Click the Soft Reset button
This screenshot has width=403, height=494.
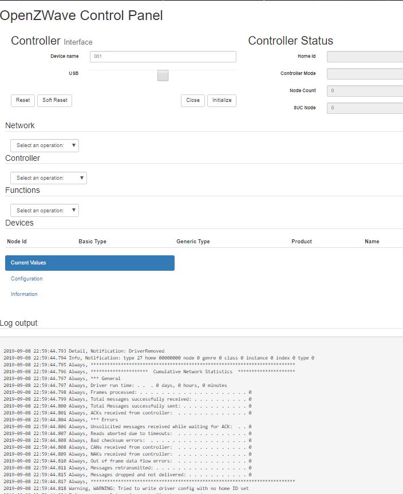55,101
